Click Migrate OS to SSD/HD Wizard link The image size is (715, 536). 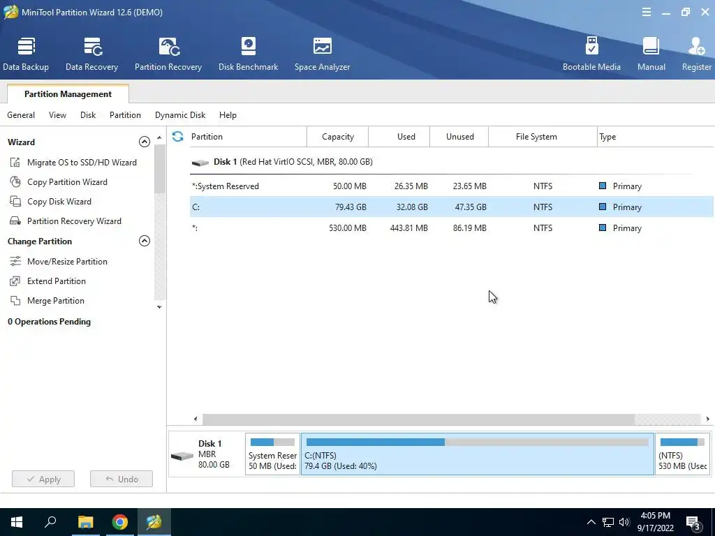(82, 162)
